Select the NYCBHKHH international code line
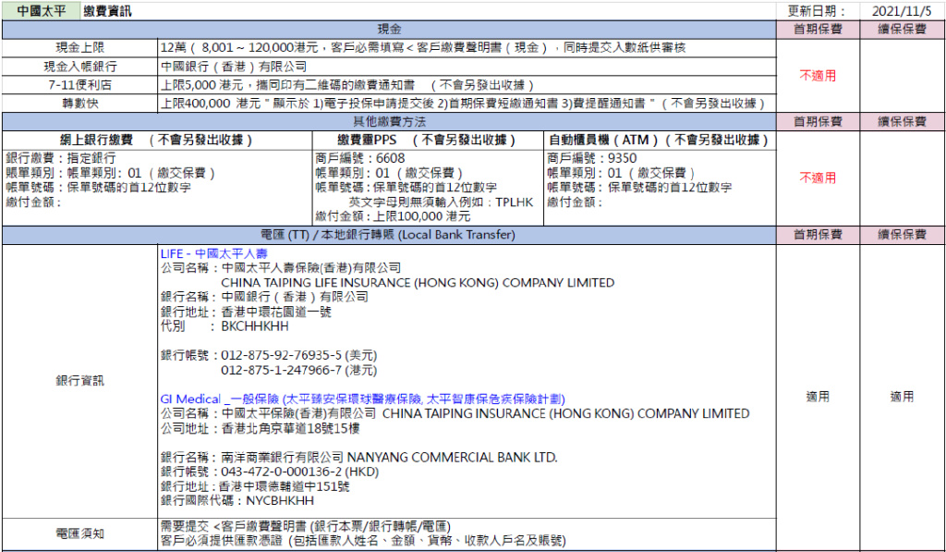The image size is (946, 552). (x=237, y=500)
